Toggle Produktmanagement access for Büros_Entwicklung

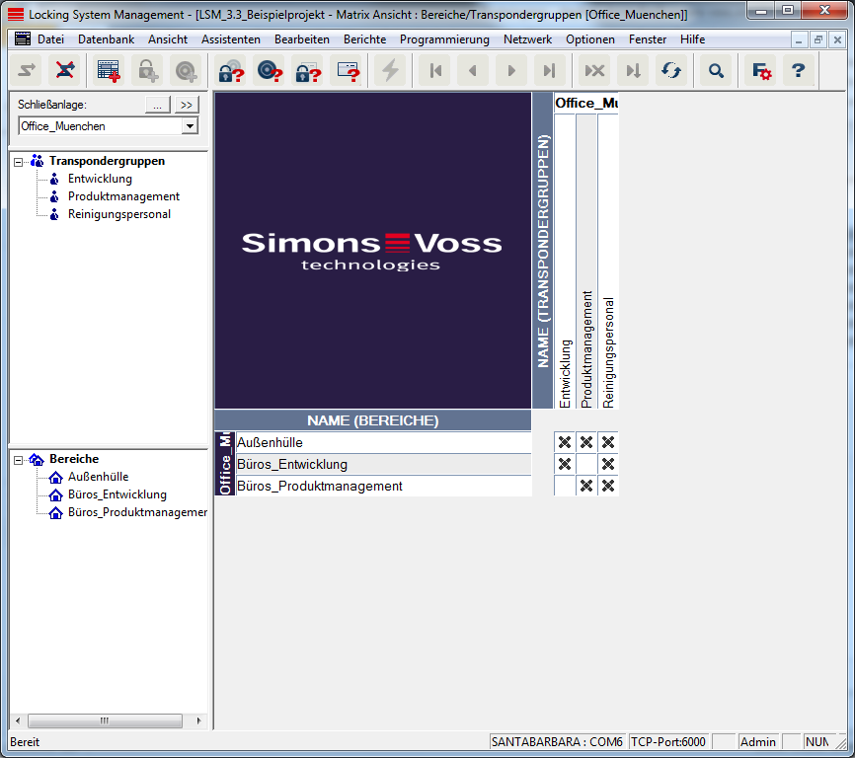coord(586,464)
